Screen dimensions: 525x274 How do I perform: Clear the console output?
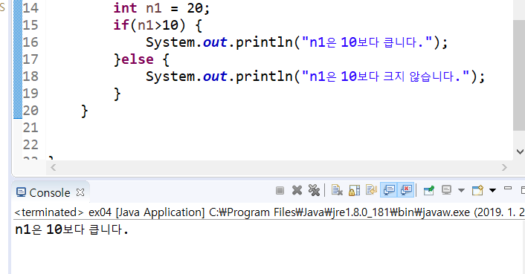click(337, 190)
